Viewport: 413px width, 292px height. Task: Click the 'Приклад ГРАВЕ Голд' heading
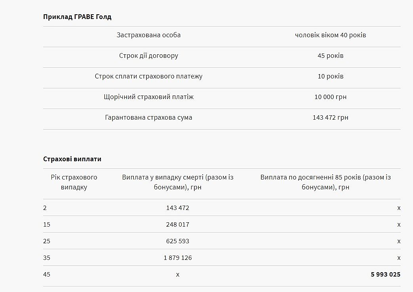click(77, 17)
